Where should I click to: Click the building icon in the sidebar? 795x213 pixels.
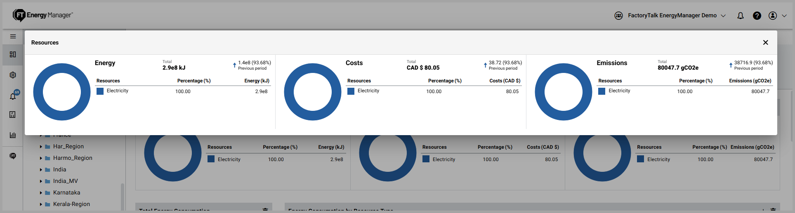[x=13, y=115]
